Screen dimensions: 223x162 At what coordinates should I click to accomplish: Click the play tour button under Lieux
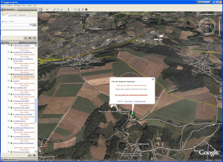point(30,155)
